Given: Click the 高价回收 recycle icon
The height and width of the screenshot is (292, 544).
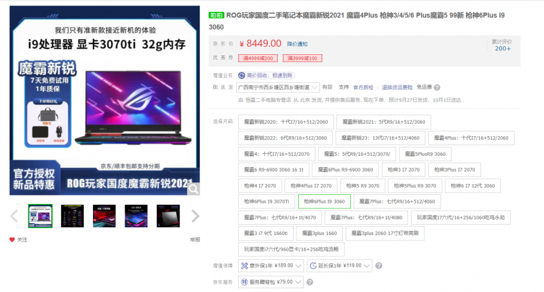Looking at the screenshot, I should (x=242, y=75).
